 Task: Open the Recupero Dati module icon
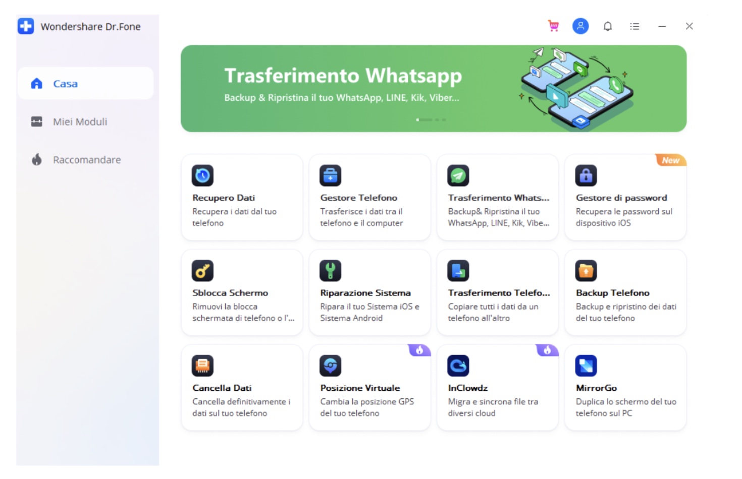(202, 175)
